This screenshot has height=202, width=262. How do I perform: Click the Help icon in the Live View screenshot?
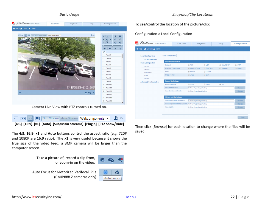14,29
